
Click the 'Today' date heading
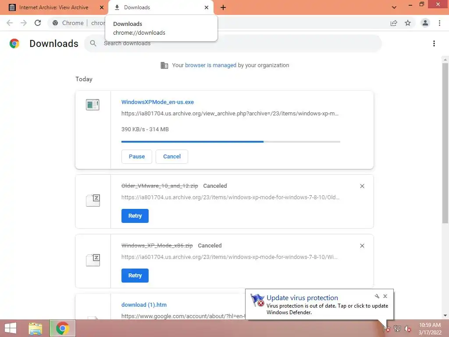point(84,79)
